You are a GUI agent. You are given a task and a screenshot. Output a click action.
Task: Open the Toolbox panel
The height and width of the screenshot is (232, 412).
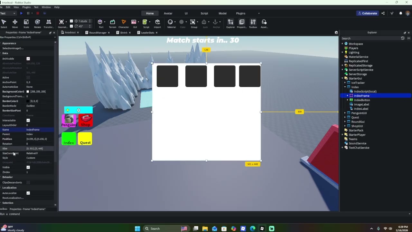click(x=253, y=24)
